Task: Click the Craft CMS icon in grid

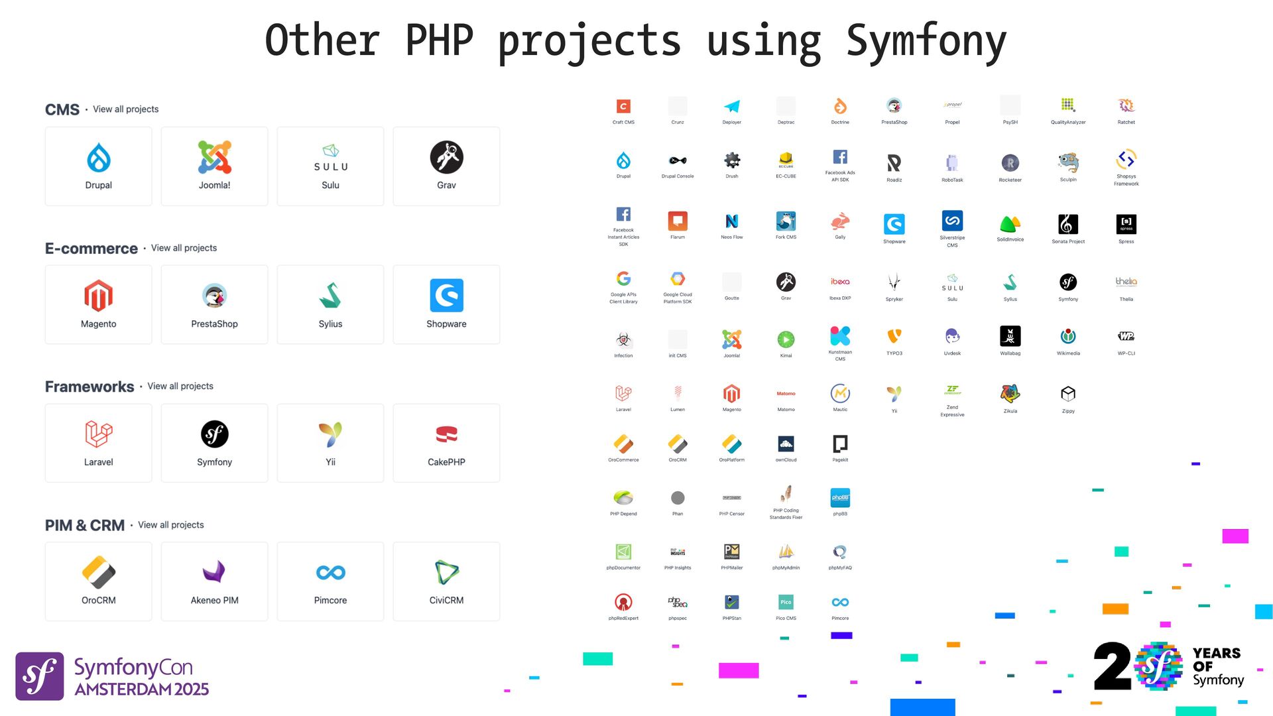Action: (623, 107)
